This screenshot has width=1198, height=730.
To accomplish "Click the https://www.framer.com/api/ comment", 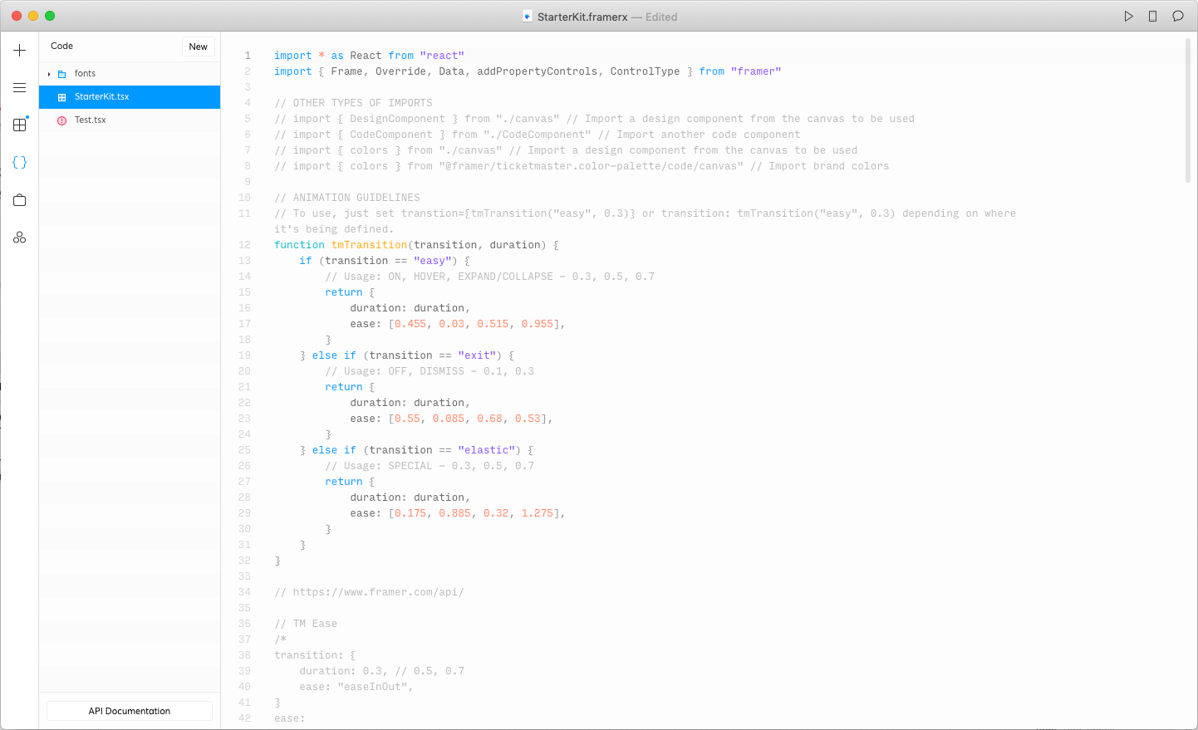I will [x=369, y=592].
